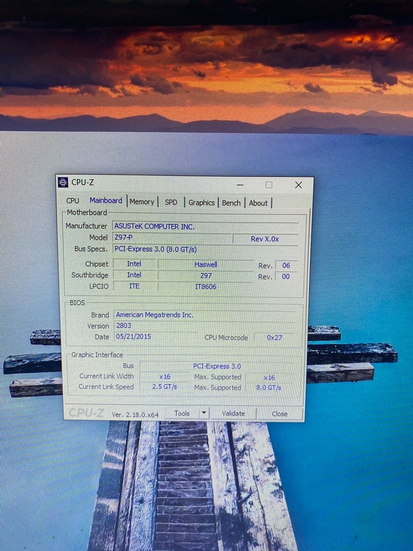Image resolution: width=413 pixels, height=551 pixels.
Task: Click the version text Ver. 2.18.0.x64
Action: coord(135,415)
